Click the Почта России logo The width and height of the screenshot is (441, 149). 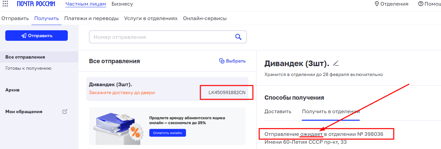(36, 4)
